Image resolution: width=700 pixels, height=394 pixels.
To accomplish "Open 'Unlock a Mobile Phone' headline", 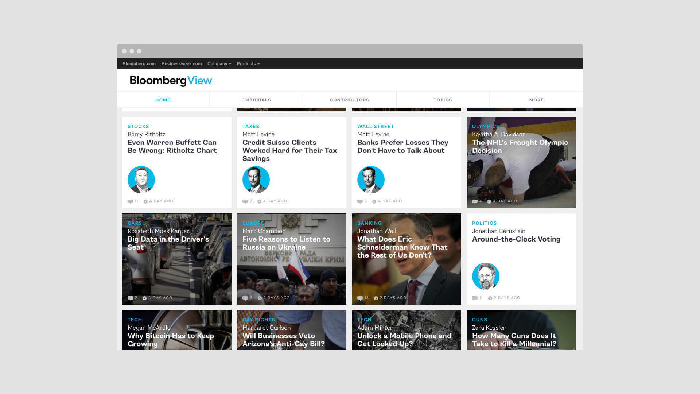I will [x=404, y=340].
